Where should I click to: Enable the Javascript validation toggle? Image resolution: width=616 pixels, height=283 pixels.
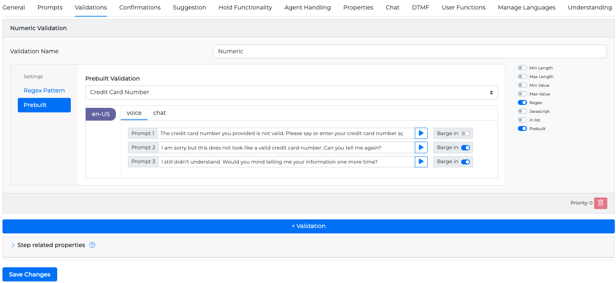click(x=522, y=111)
